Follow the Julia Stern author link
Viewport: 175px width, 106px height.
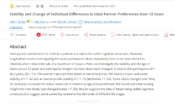coord(40,22)
